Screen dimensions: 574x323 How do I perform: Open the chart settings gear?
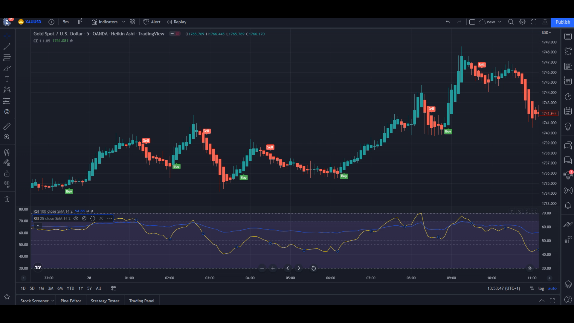pos(522,22)
